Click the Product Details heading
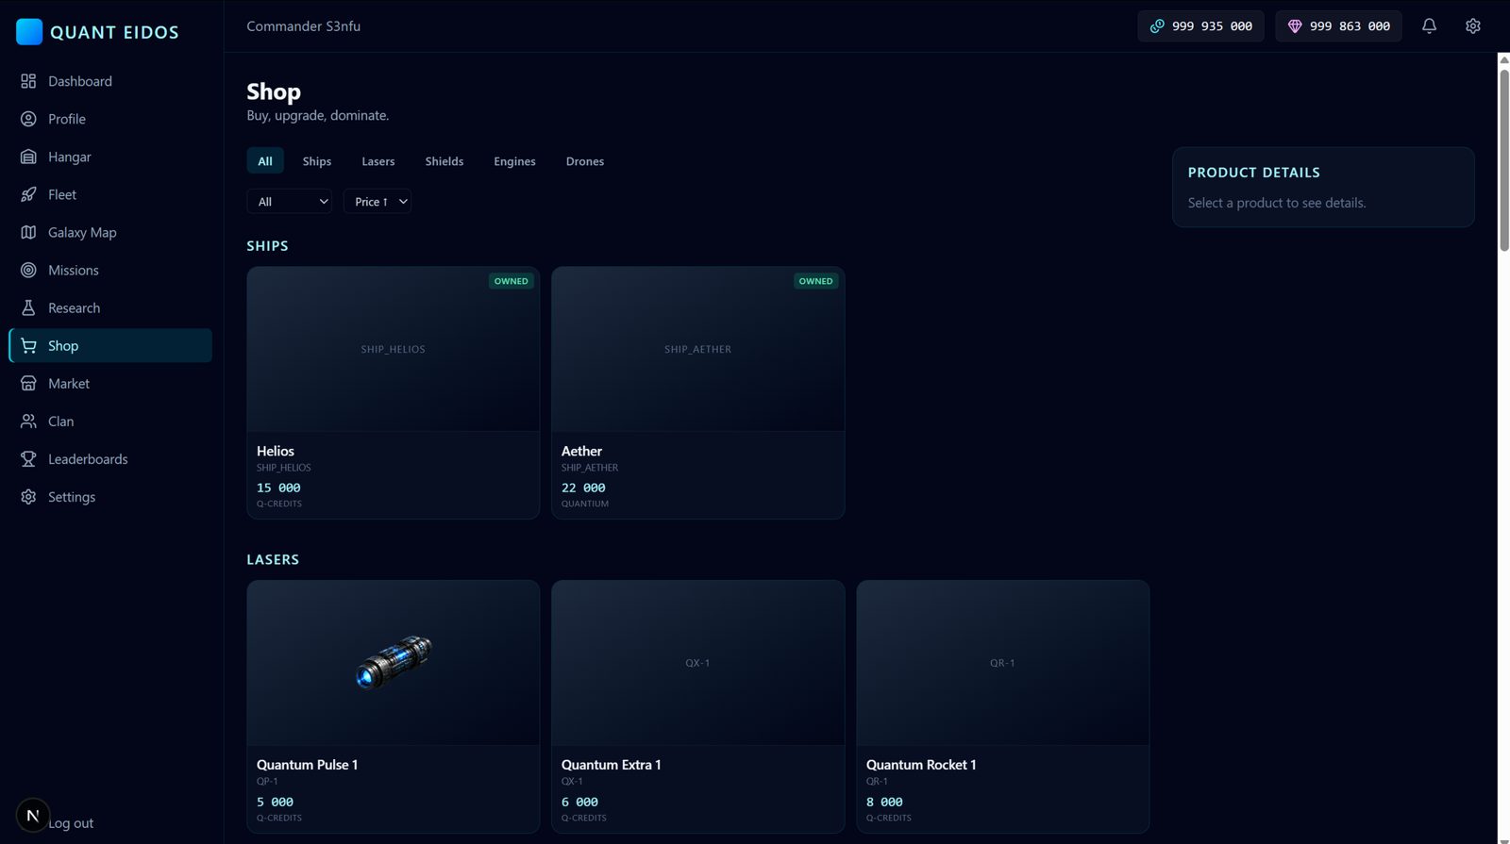This screenshot has height=844, width=1510. pyautogui.click(x=1253, y=173)
